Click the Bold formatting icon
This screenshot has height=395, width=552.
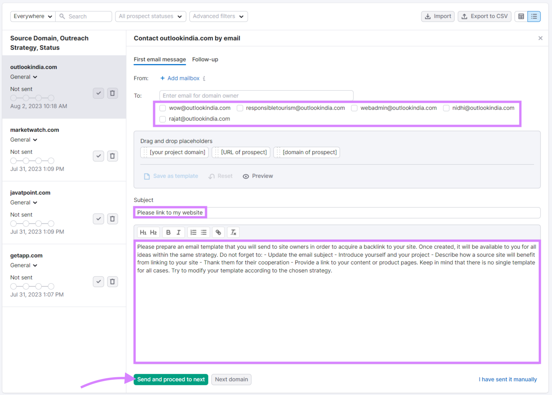click(x=168, y=232)
